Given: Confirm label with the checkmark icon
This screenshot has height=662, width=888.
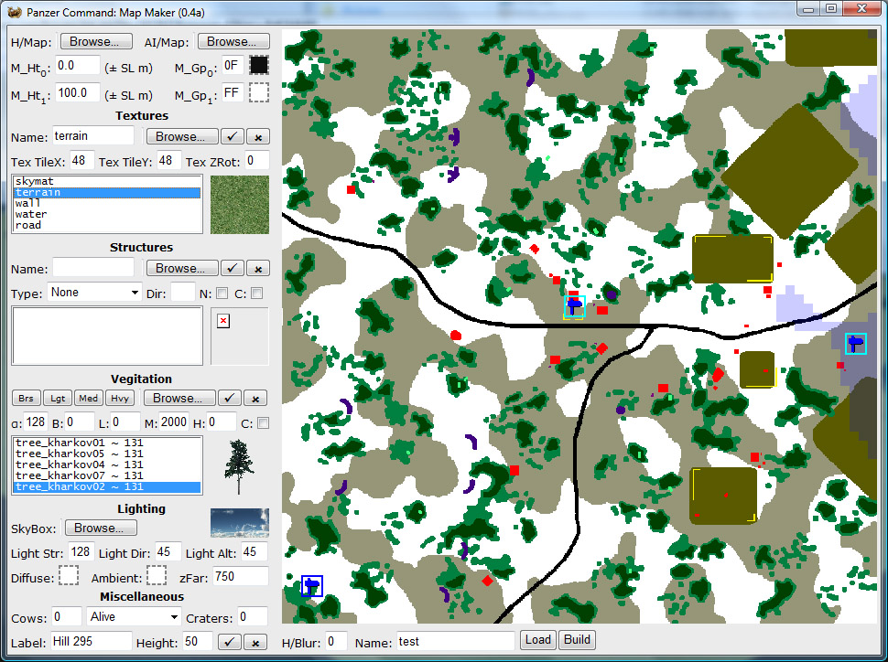Looking at the screenshot, I should click(x=230, y=642).
